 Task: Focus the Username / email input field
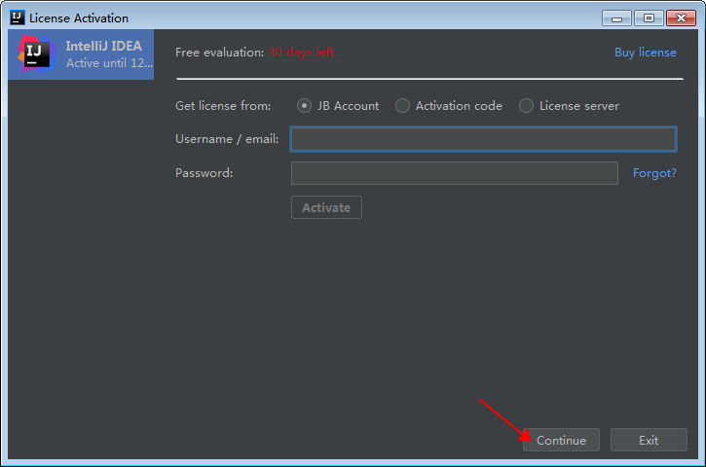483,139
